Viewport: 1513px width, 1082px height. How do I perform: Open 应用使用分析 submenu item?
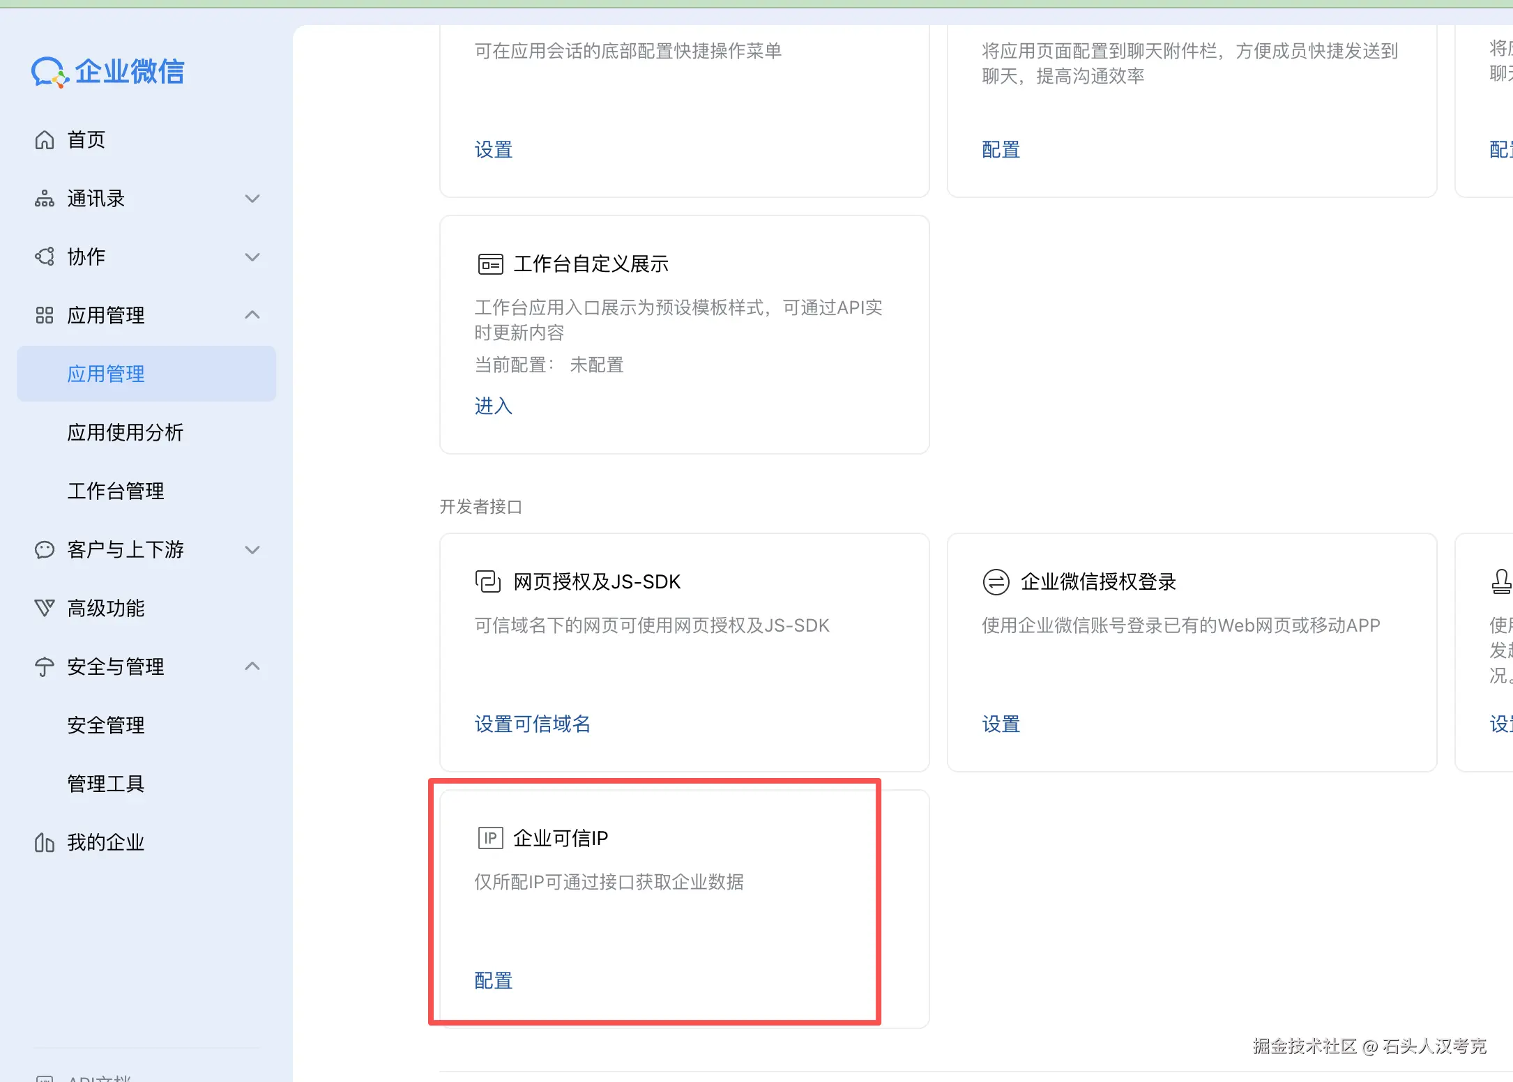coord(126,433)
